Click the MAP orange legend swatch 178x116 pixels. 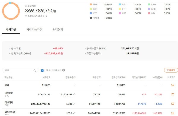[91, 4]
